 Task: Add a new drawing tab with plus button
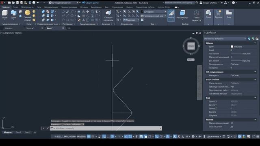coord(69,28)
